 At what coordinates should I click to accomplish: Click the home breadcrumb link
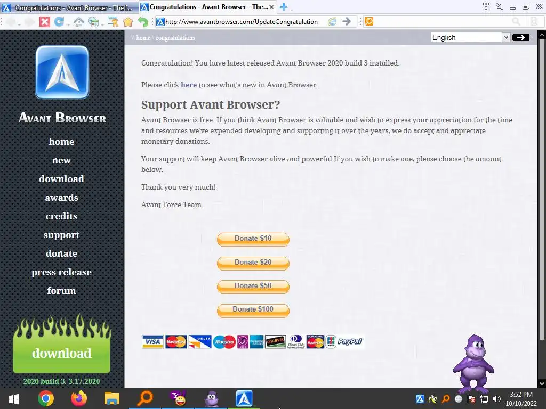point(143,38)
